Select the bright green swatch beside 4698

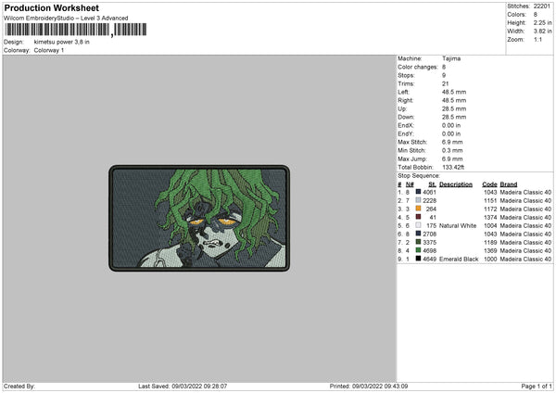(418, 250)
